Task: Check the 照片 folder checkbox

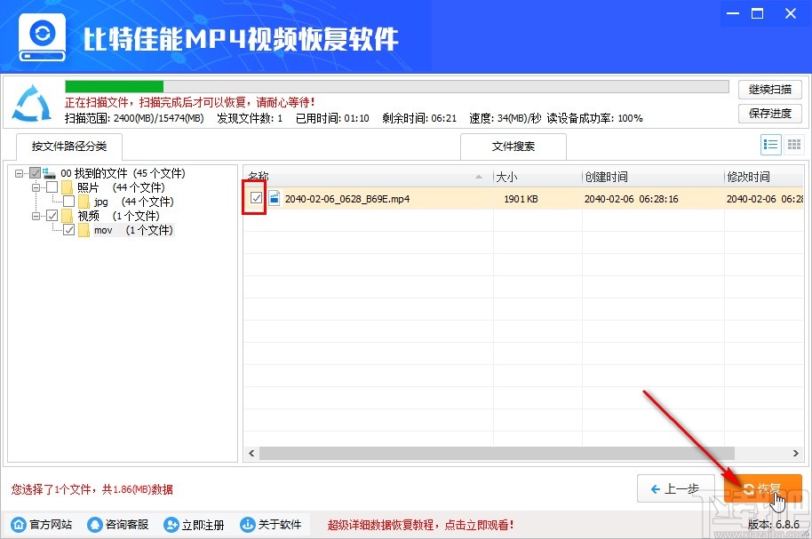Action: coord(52,186)
